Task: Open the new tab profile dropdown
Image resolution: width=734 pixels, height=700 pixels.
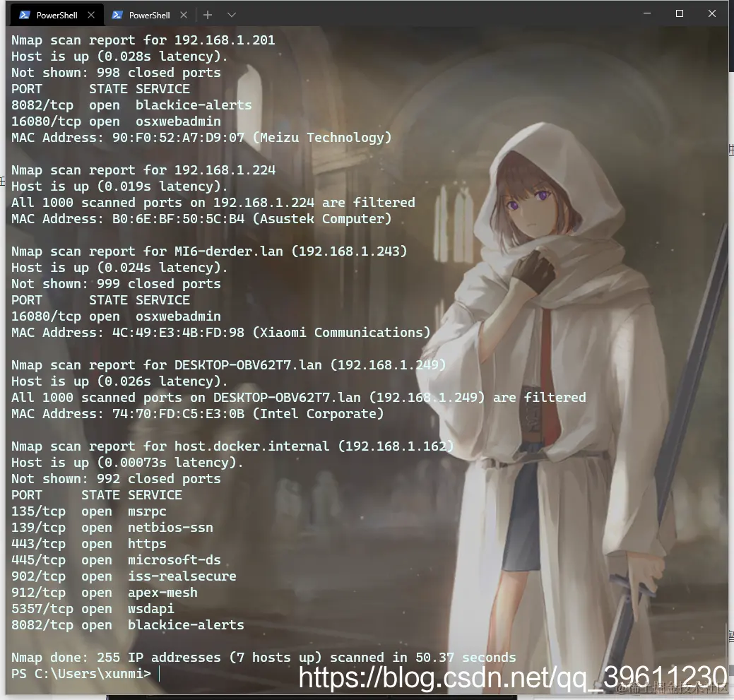Action: [x=231, y=15]
